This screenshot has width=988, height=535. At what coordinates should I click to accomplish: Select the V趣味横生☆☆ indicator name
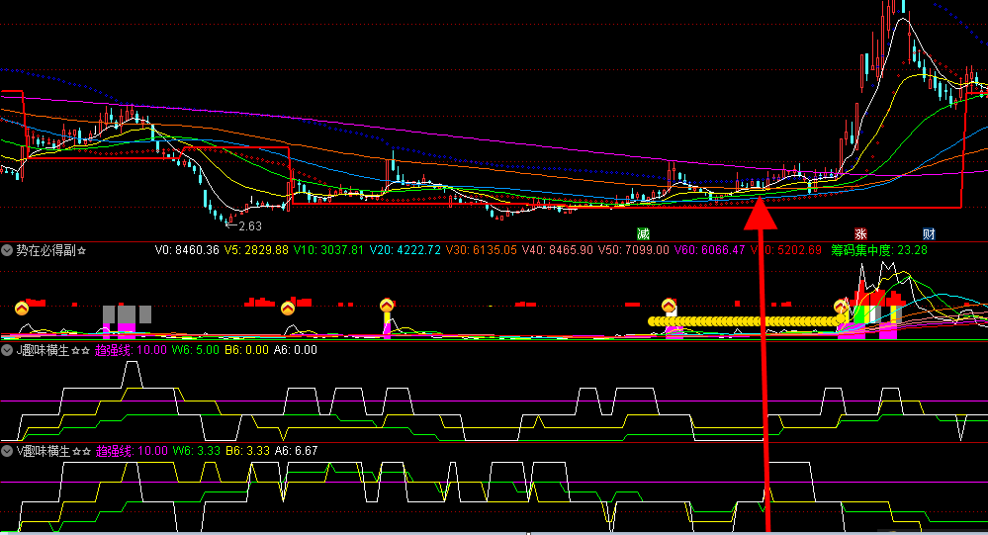(x=53, y=451)
